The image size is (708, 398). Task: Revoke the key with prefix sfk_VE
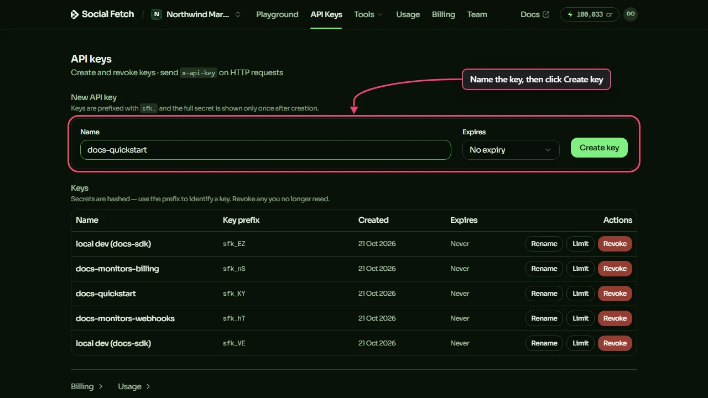pyautogui.click(x=615, y=343)
